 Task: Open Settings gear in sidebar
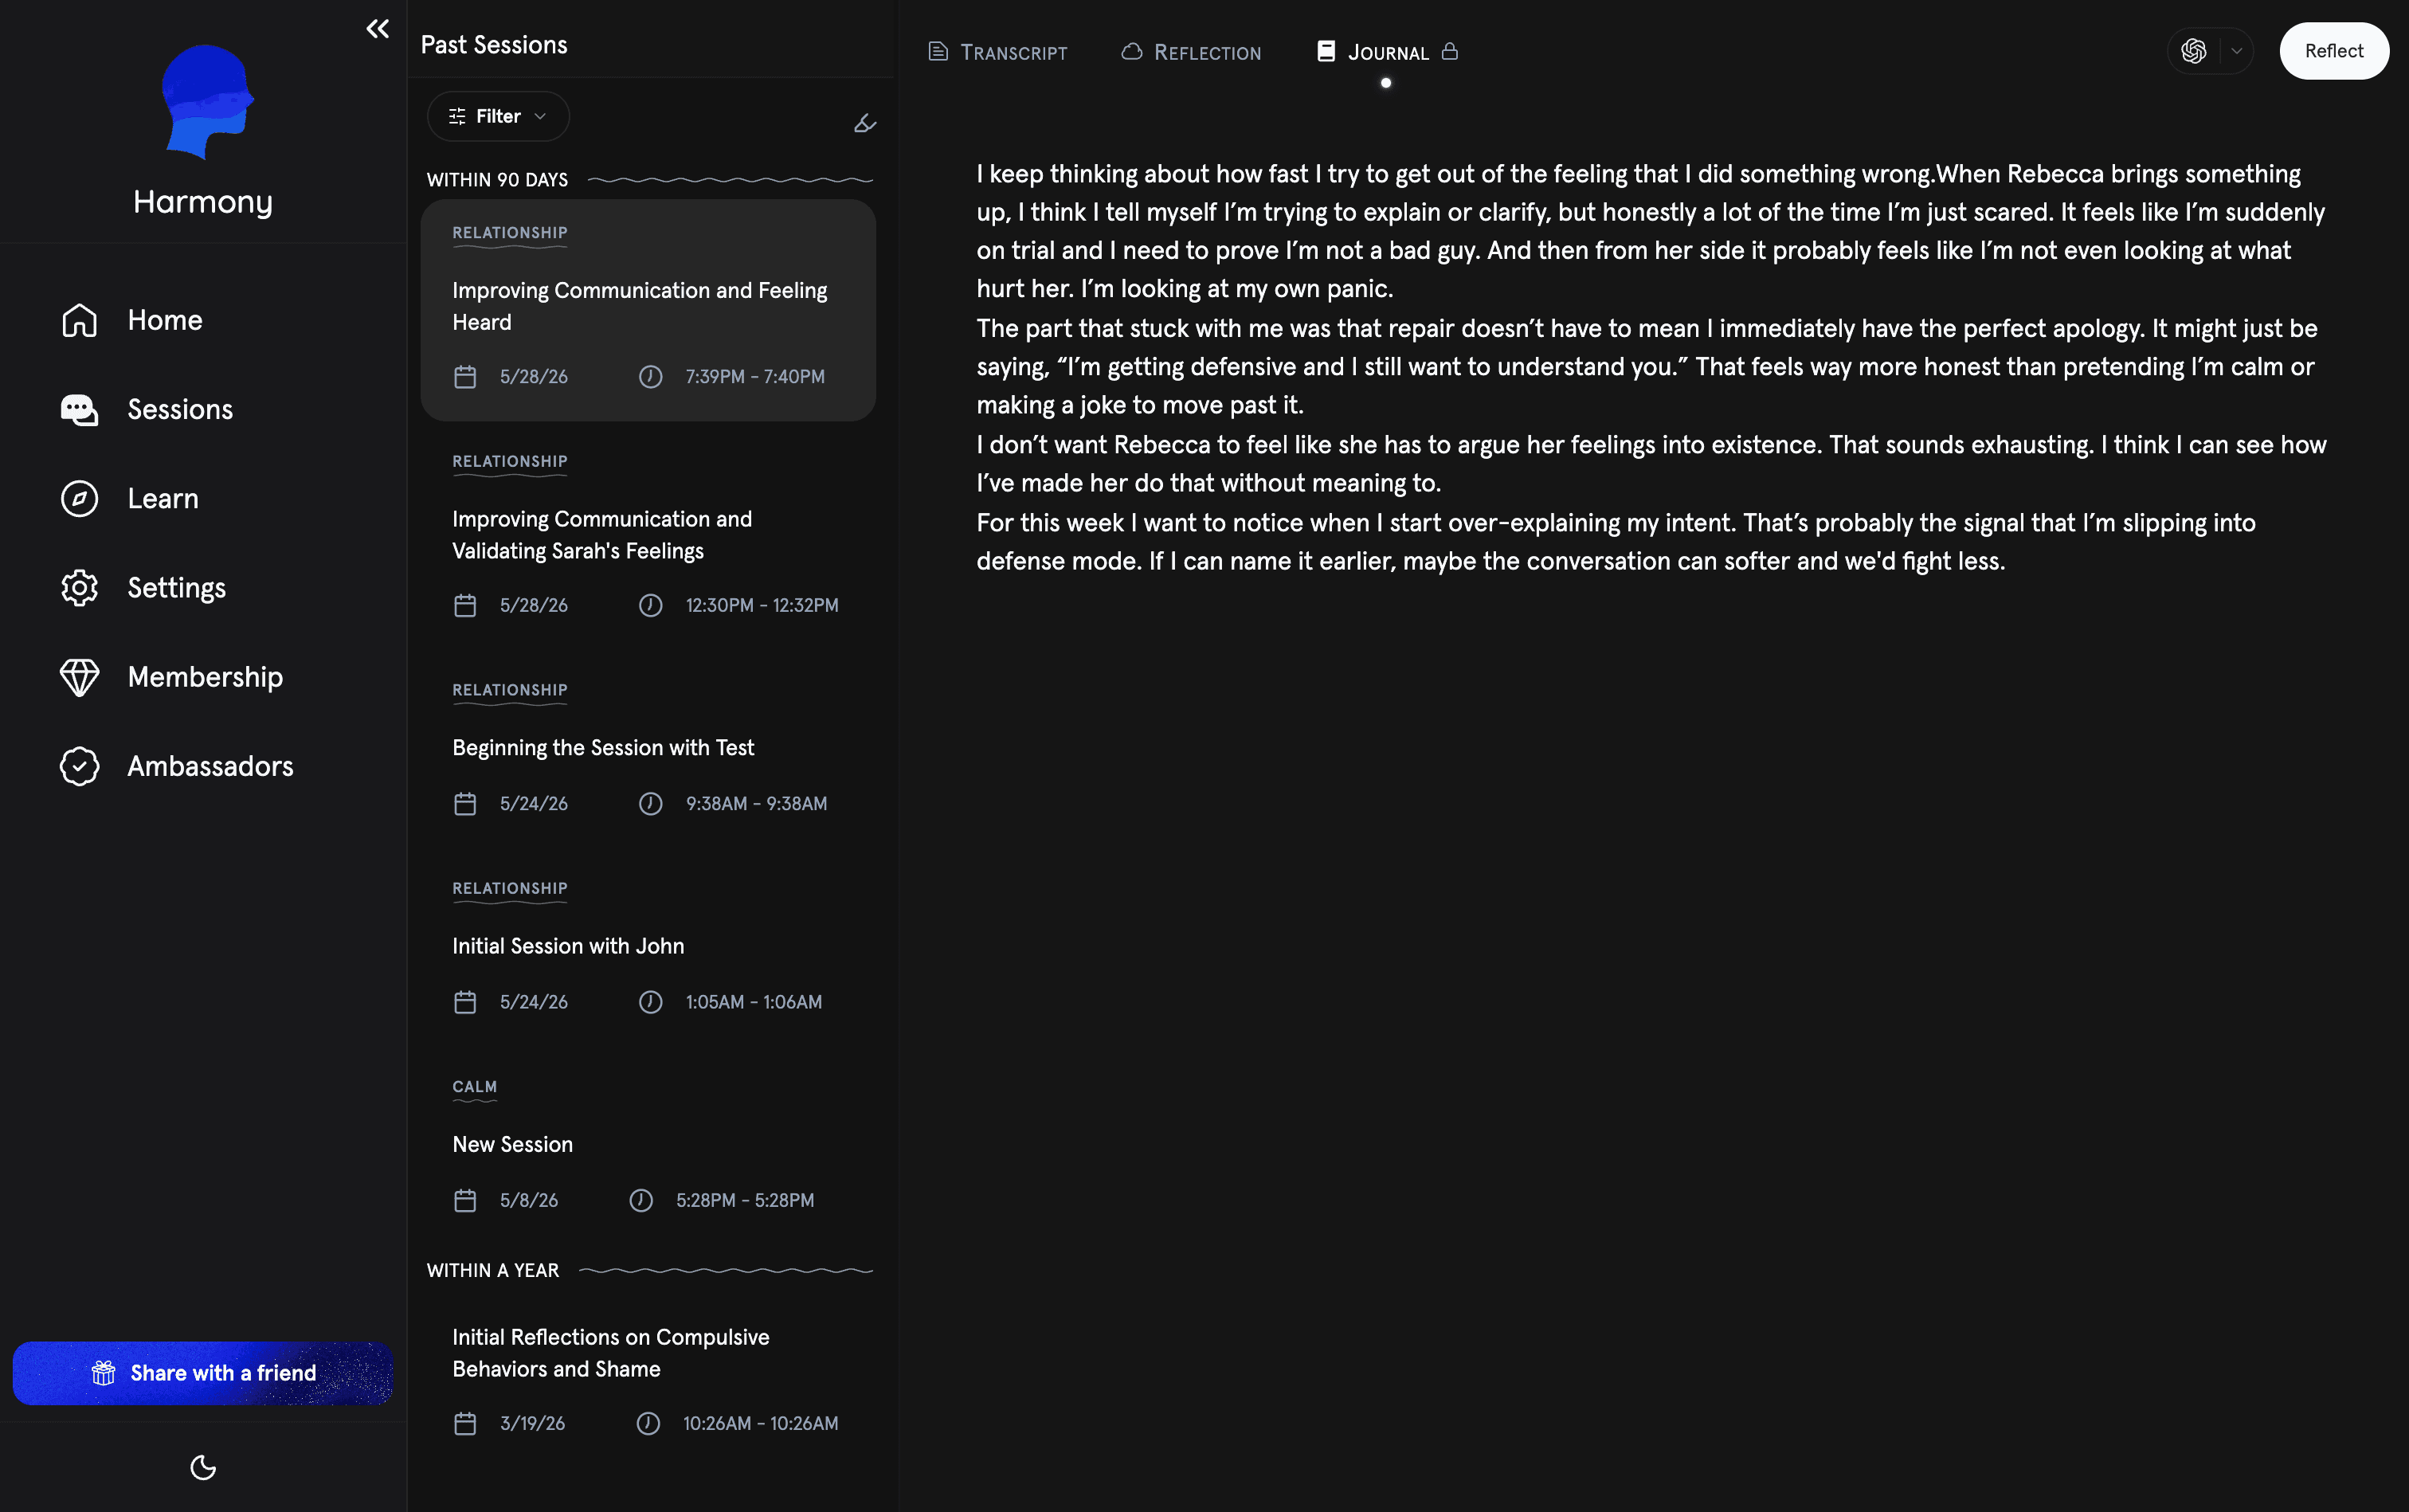coord(79,587)
